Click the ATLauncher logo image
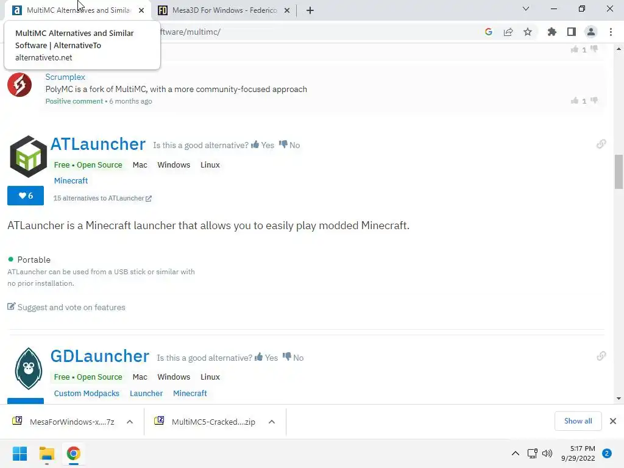 pyautogui.click(x=28, y=157)
